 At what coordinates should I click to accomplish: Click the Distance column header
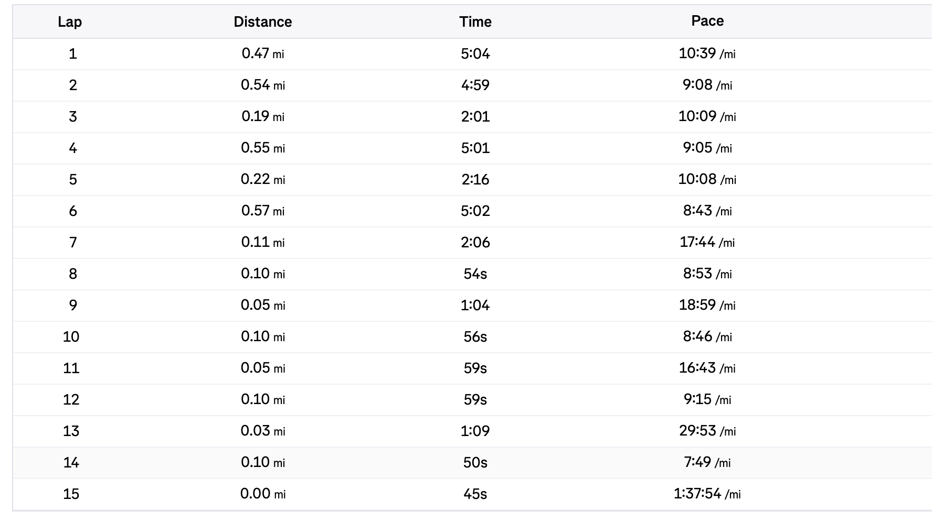point(262,22)
